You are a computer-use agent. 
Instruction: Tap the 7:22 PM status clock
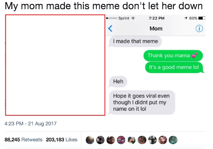[x=156, y=18]
